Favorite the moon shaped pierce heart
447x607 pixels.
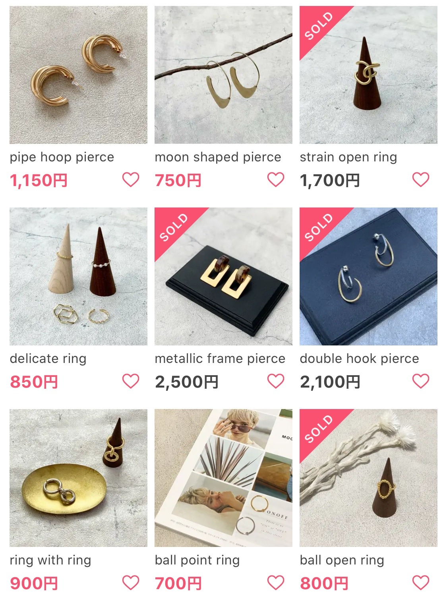276,180
